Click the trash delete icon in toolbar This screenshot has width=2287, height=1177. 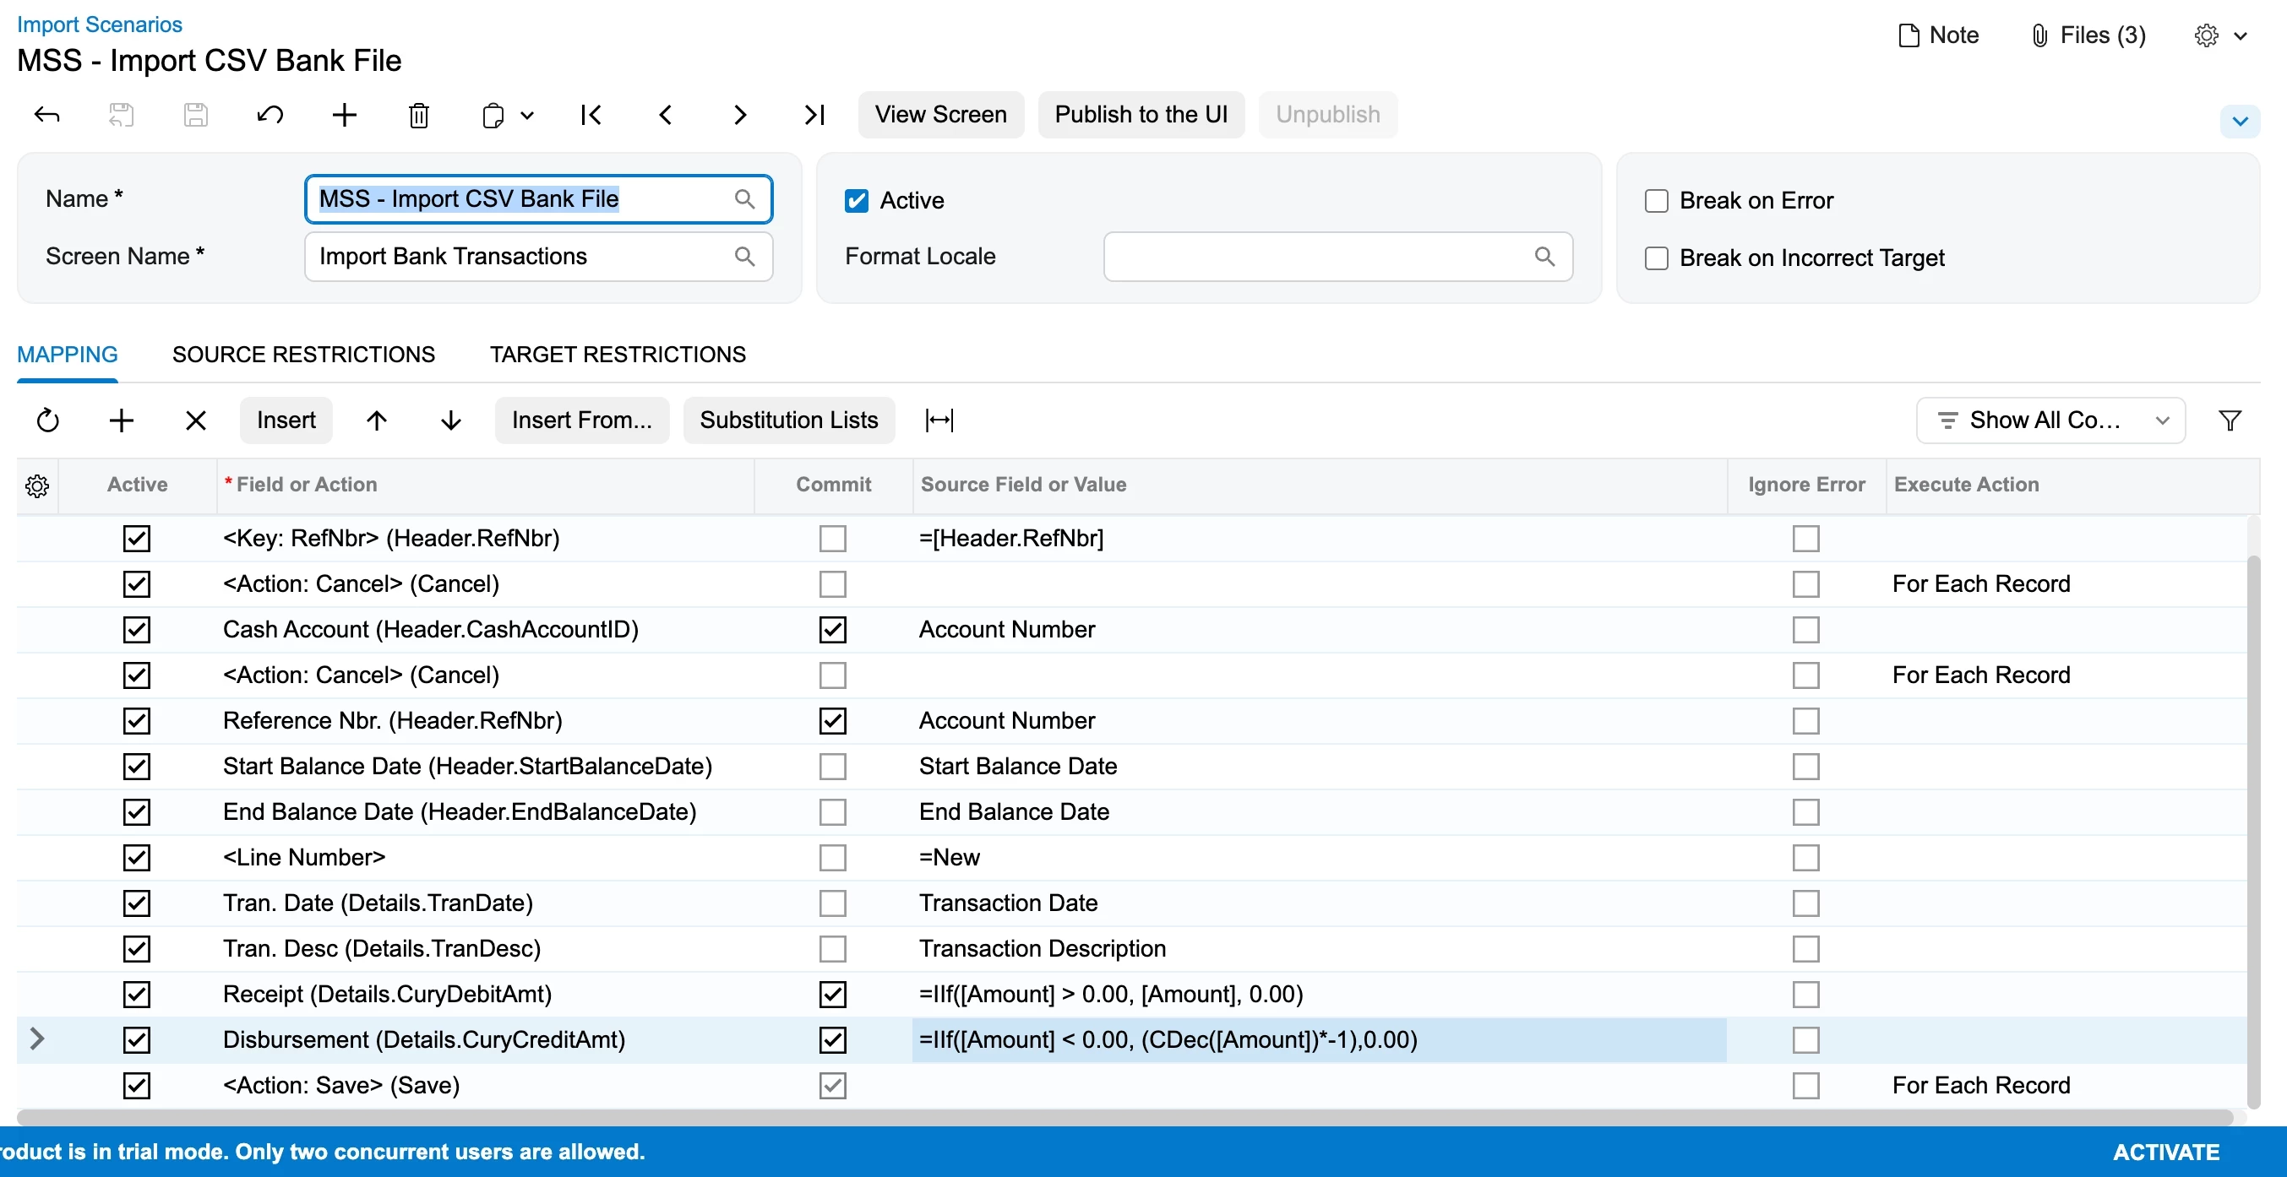tap(418, 116)
